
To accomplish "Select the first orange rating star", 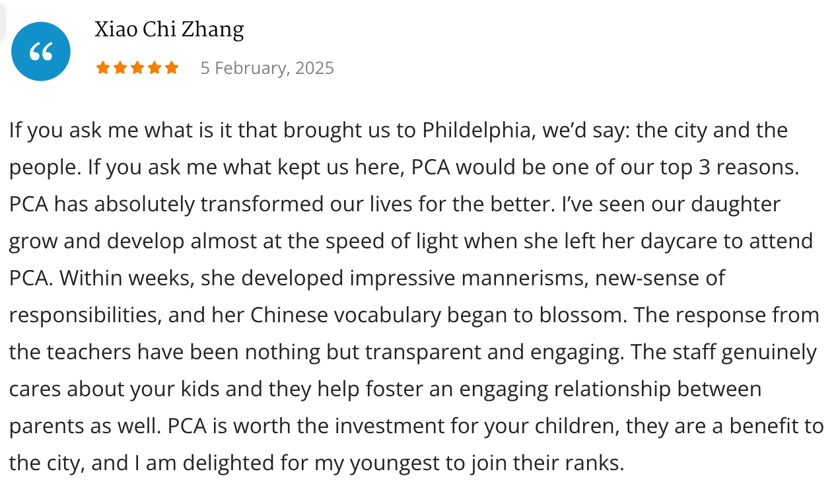I will click(103, 68).
